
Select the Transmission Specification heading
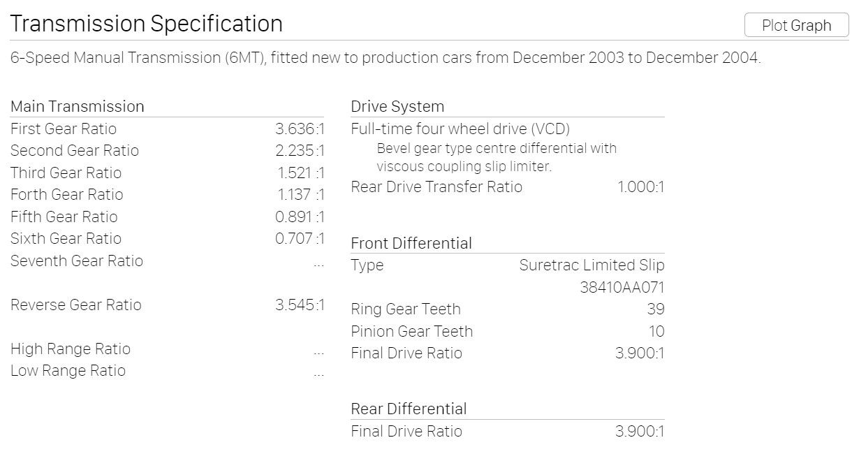(147, 24)
